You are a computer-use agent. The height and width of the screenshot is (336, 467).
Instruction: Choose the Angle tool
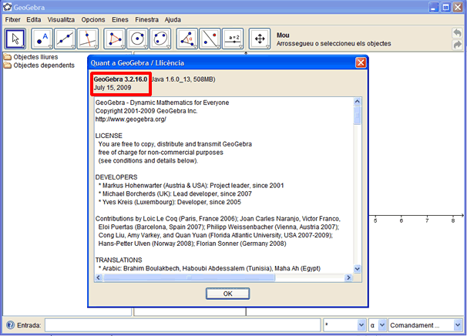187,39
